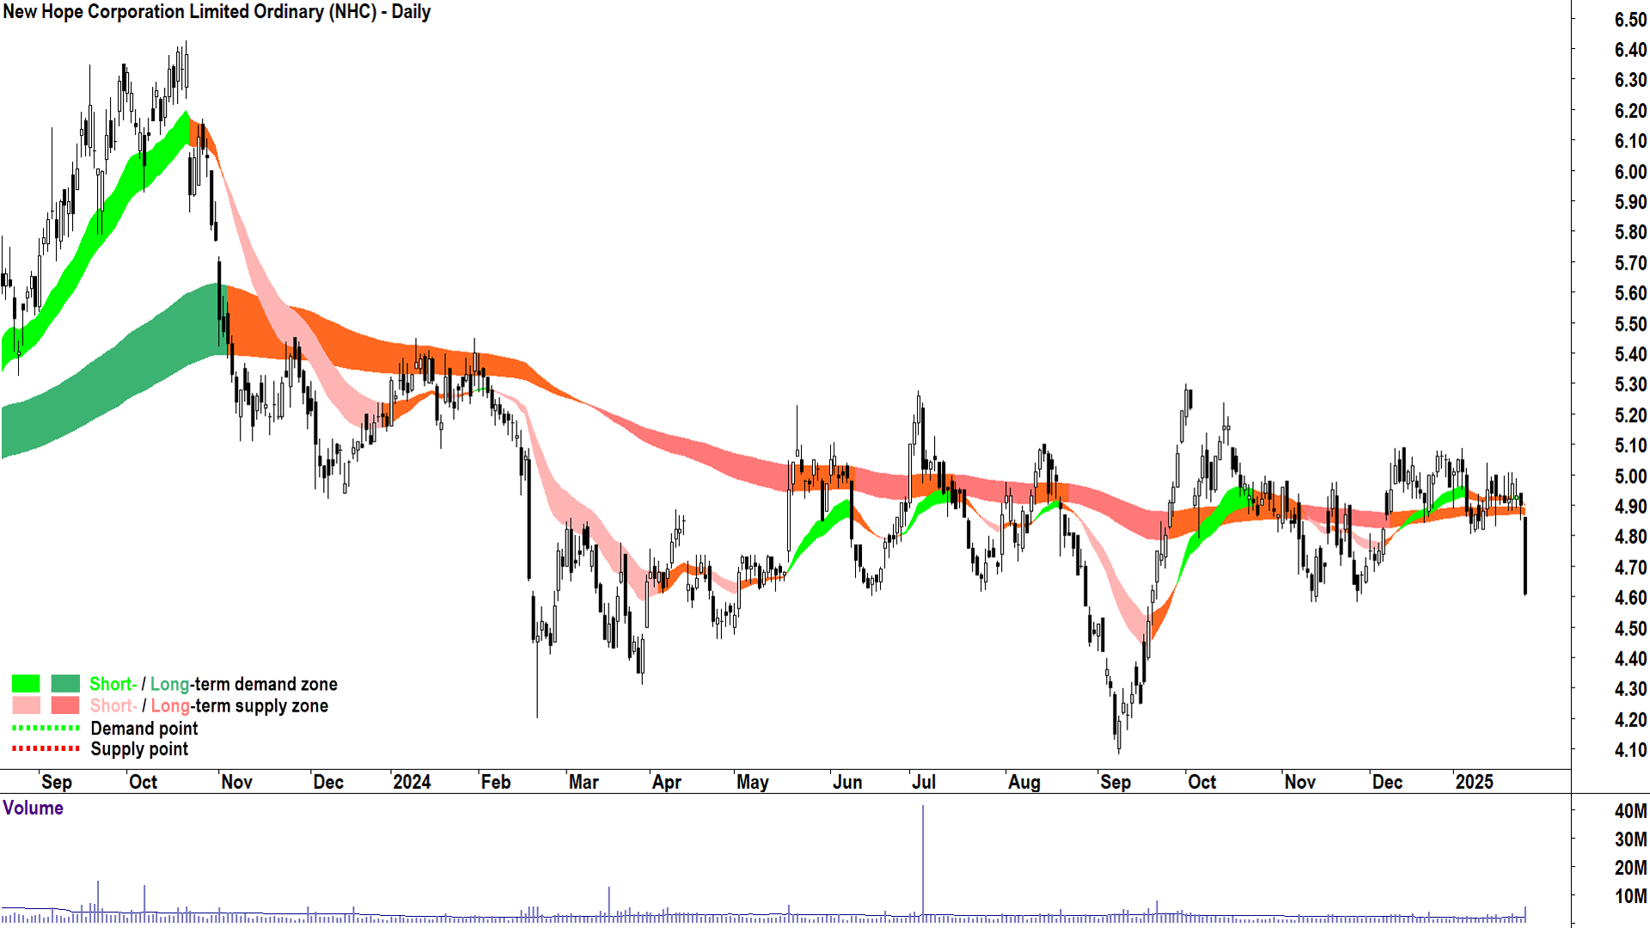Toggle the Demand point legend entry
The width and height of the screenshot is (1650, 928).
click(x=144, y=728)
